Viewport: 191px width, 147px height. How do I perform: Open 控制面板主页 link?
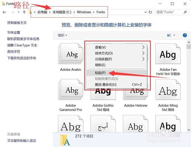pos(17,23)
